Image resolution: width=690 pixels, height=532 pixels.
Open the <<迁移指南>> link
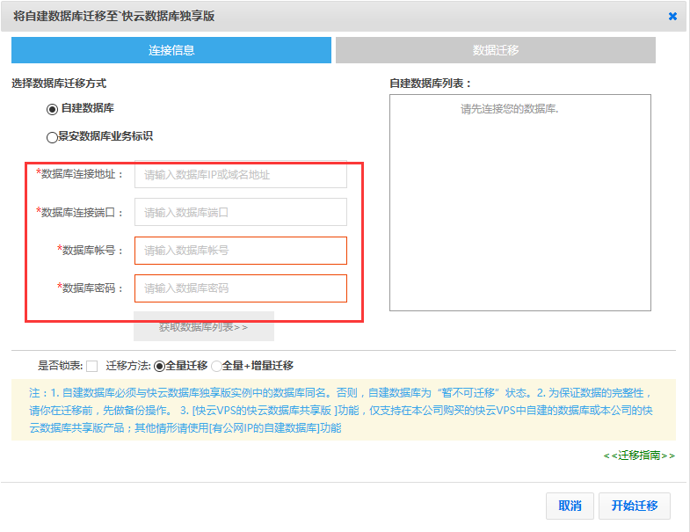pos(639,455)
